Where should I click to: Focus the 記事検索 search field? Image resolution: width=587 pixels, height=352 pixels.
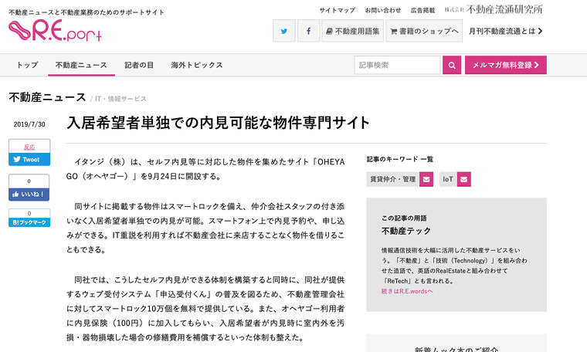pyautogui.click(x=397, y=66)
